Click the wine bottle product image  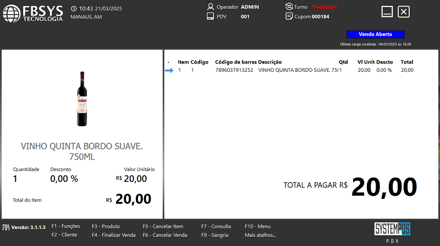click(x=82, y=99)
